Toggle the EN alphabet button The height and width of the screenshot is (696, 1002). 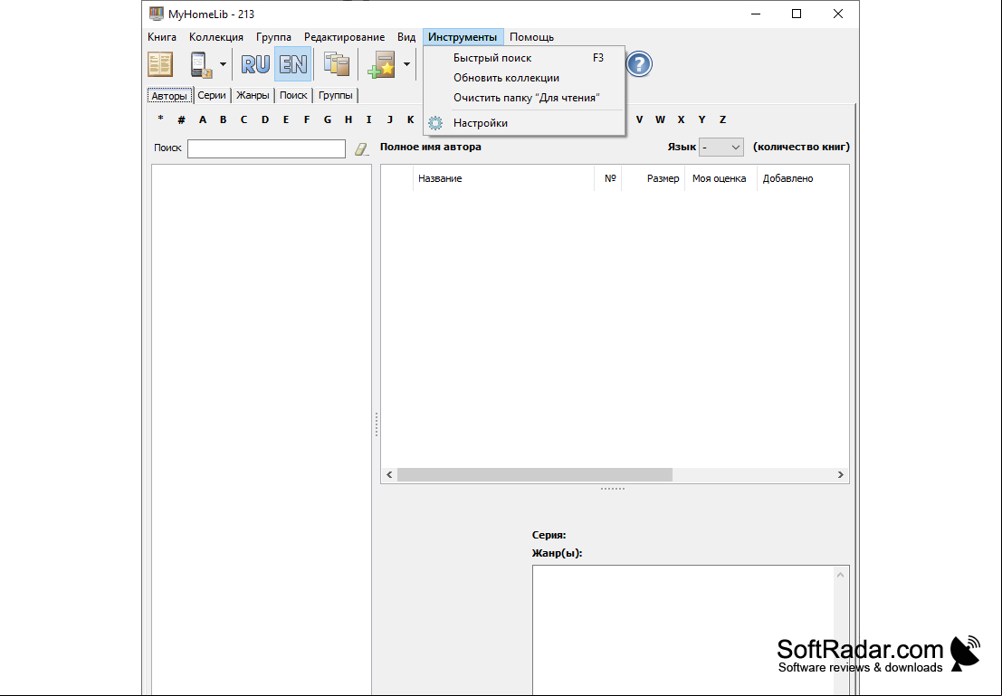pyautogui.click(x=293, y=64)
